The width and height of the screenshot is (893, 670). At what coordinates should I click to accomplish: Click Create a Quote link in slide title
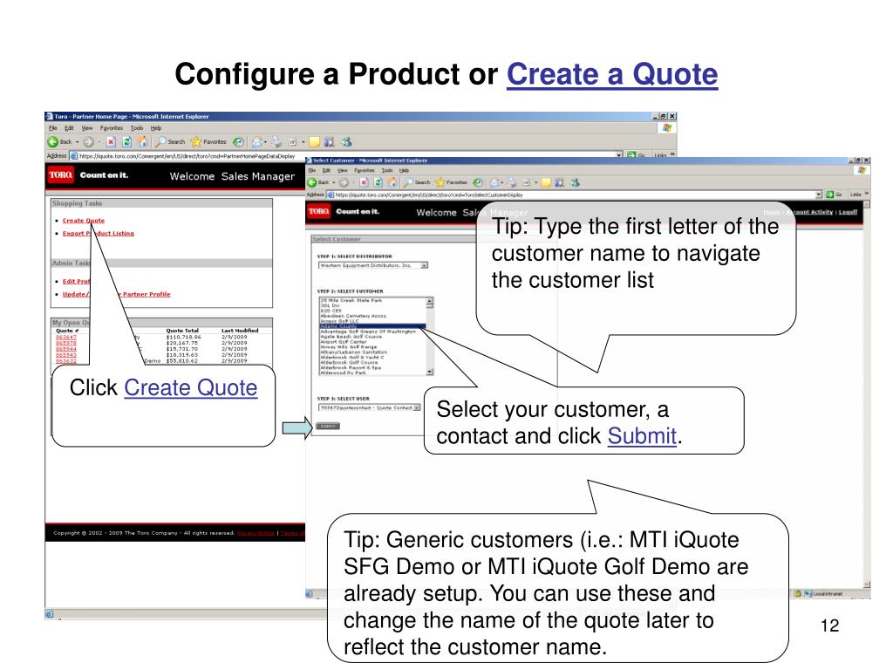tap(612, 74)
